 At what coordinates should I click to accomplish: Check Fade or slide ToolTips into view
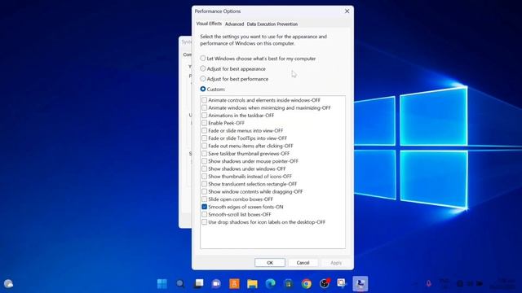[205, 138]
